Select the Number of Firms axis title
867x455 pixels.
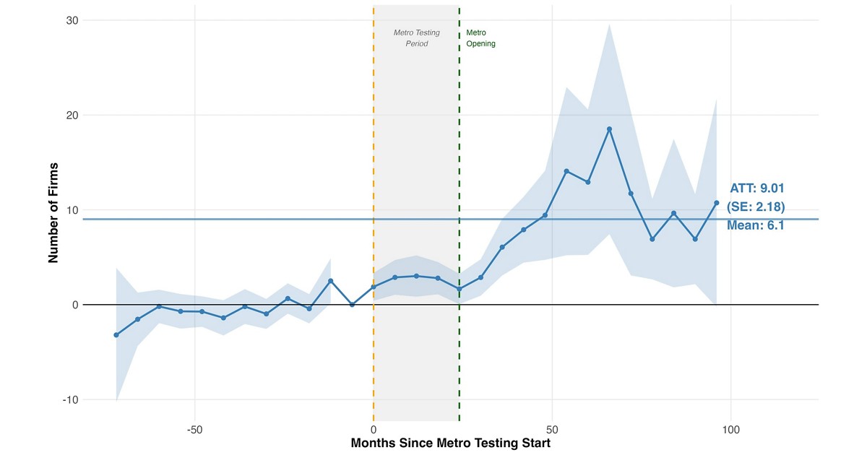[53, 212]
